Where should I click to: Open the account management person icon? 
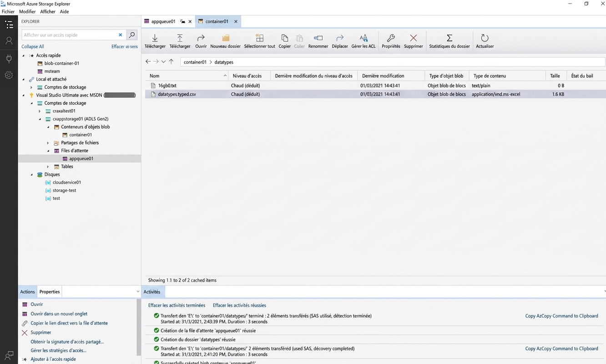tap(9, 41)
